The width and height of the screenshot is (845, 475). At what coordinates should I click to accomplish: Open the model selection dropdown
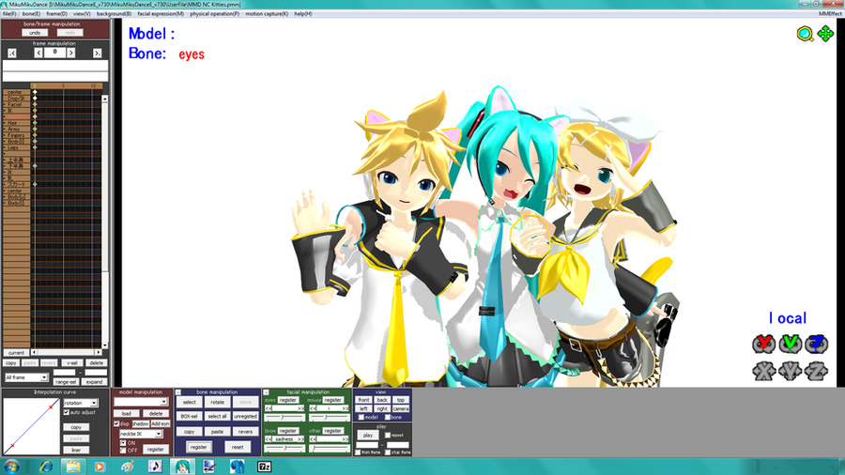141,402
